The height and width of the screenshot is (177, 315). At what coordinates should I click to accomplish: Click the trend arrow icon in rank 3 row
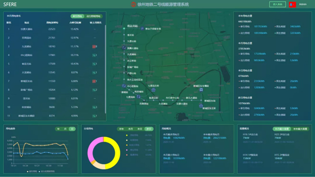click(x=94, y=47)
